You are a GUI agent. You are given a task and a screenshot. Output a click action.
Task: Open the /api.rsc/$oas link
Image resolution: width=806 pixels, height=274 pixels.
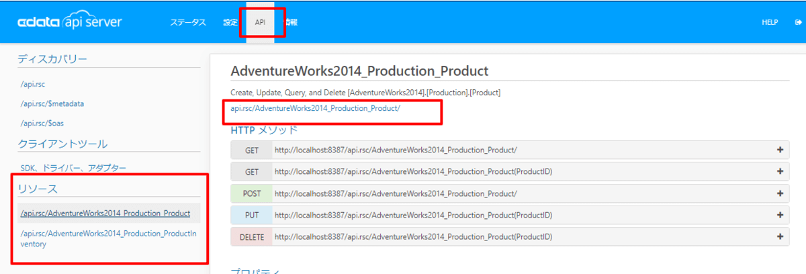[x=42, y=123]
